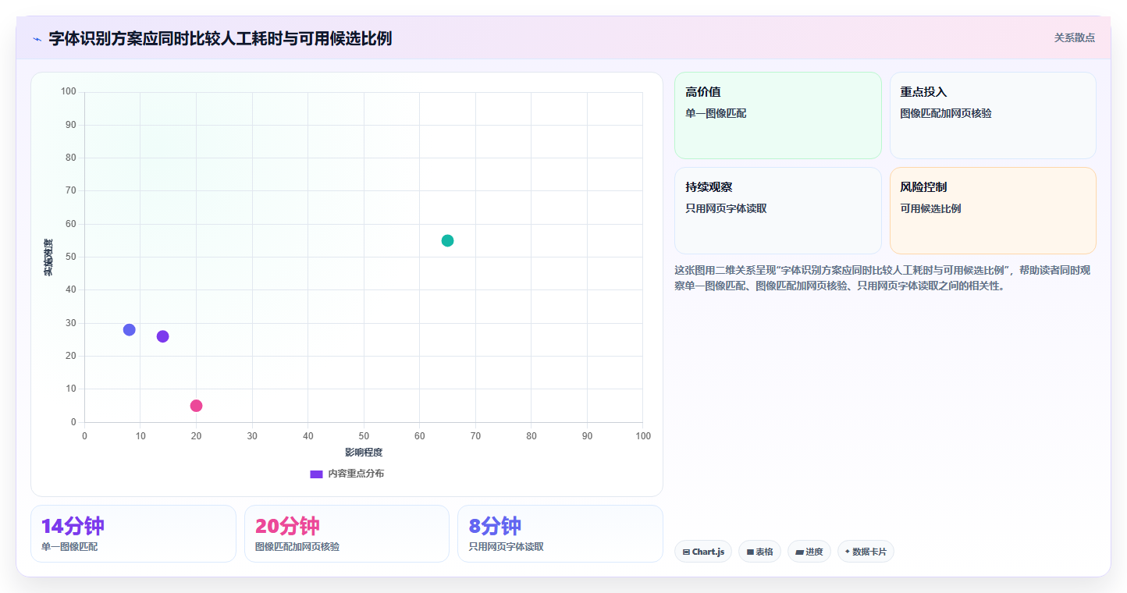The image size is (1127, 593).
Task: Click the 数据卡片 tag
Action: (x=866, y=552)
